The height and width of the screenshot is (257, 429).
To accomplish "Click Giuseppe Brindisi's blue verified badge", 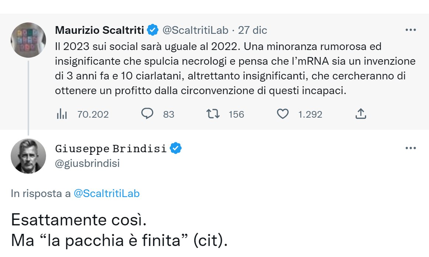I will pos(176,149).
